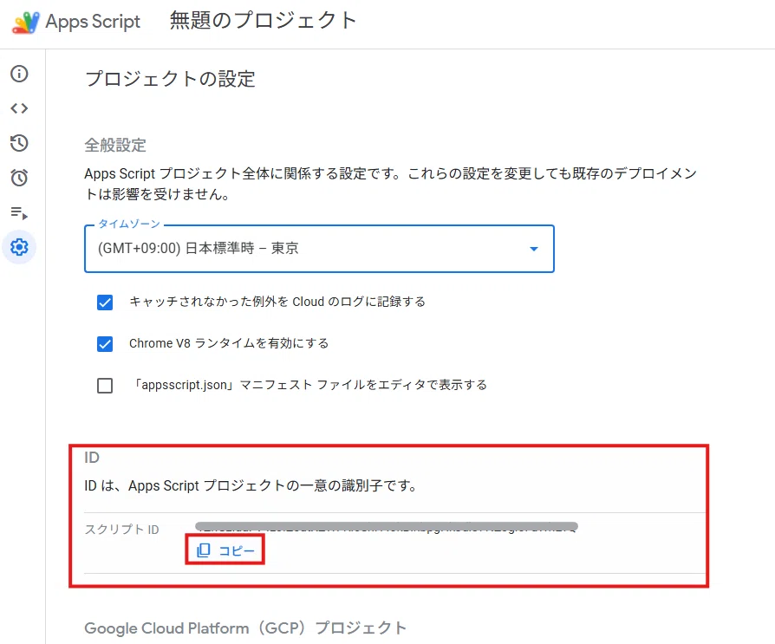The height and width of the screenshot is (644, 775).
Task: Click the 日本標準時 – 東京 timezone field
Action: [319, 249]
